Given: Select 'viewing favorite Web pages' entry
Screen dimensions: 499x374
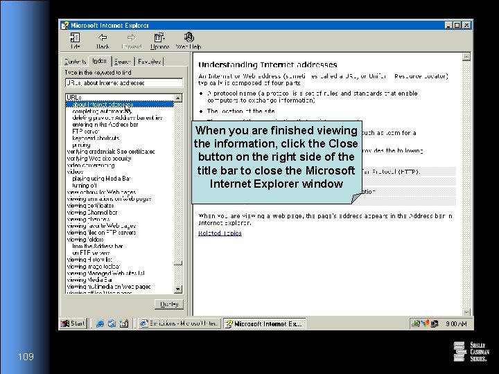Looking at the screenshot, I should (101, 226).
